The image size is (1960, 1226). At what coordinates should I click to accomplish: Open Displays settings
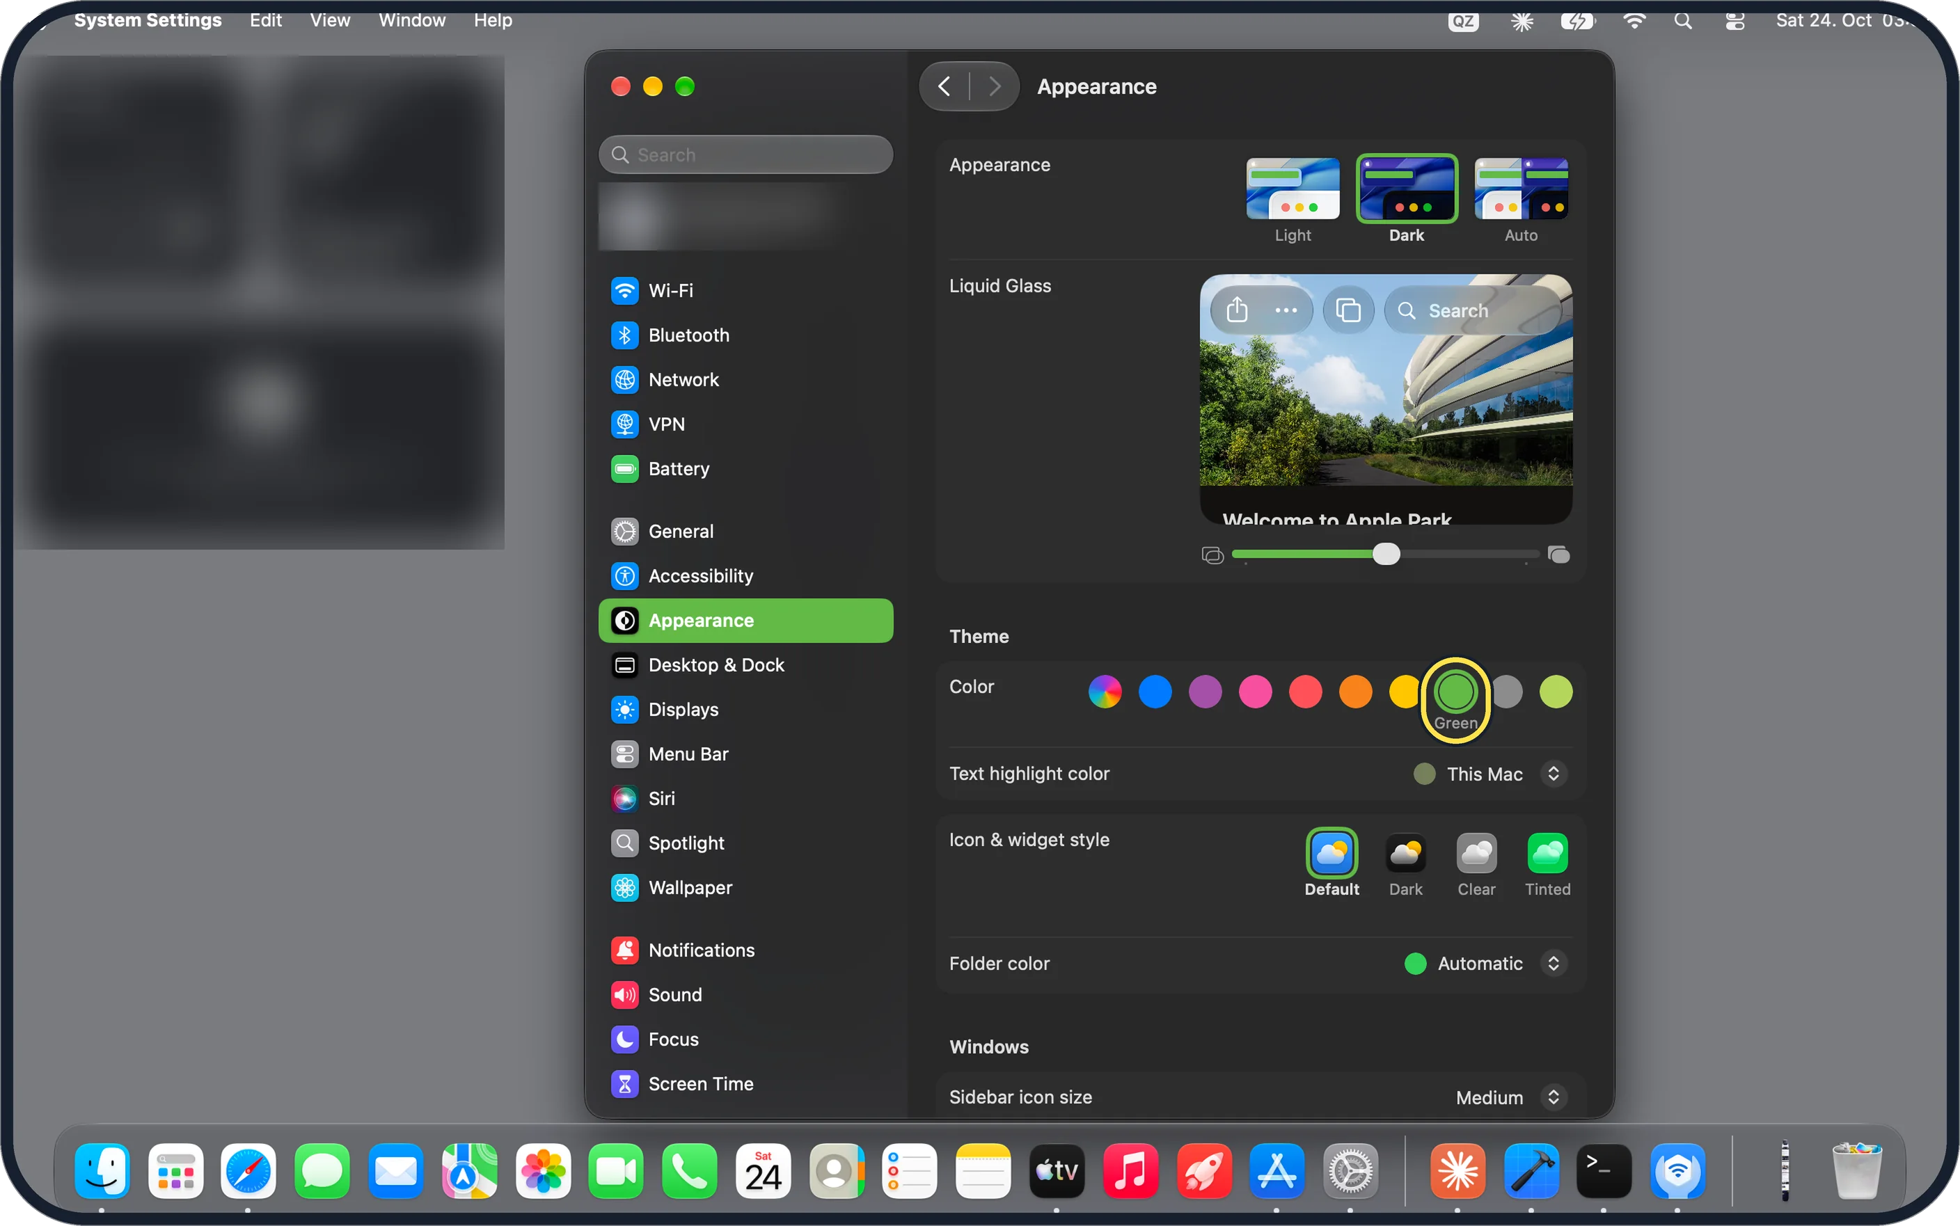(745, 710)
